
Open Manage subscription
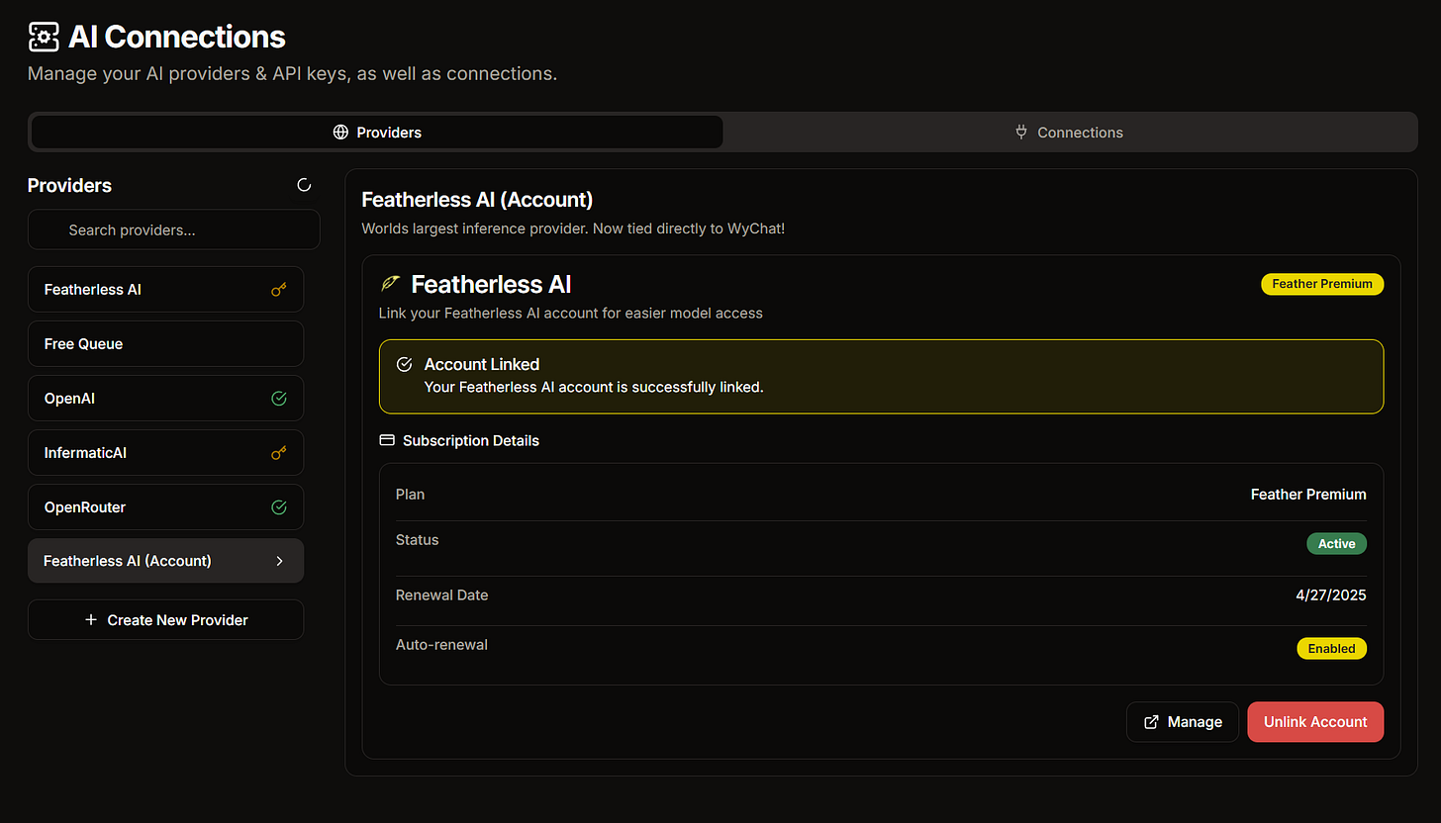(x=1183, y=722)
